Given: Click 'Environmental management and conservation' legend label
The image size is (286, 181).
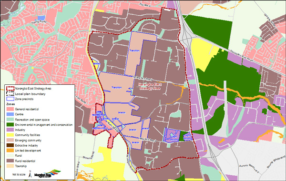Looking at the screenshot, I should tap(44, 125).
